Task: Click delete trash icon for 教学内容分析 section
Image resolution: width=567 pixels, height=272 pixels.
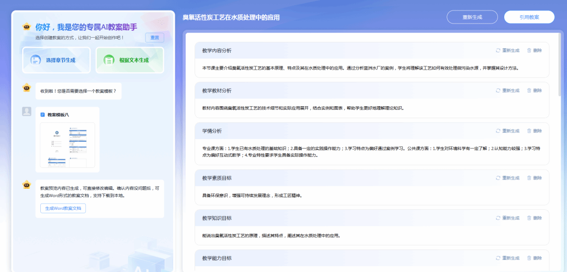Action: (529, 51)
